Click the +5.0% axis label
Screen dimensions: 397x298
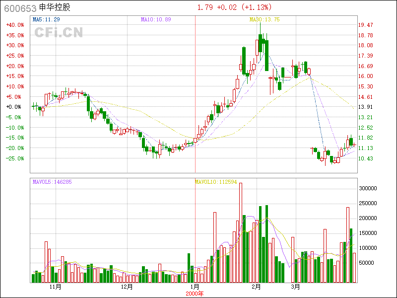click(14, 97)
